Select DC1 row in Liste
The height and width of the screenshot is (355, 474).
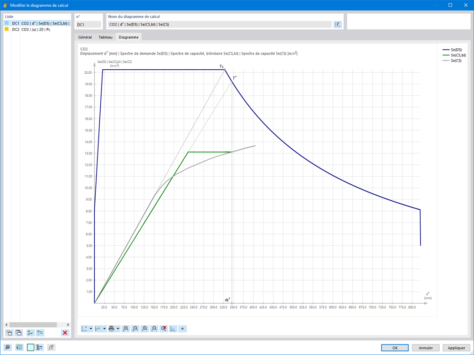pos(37,23)
